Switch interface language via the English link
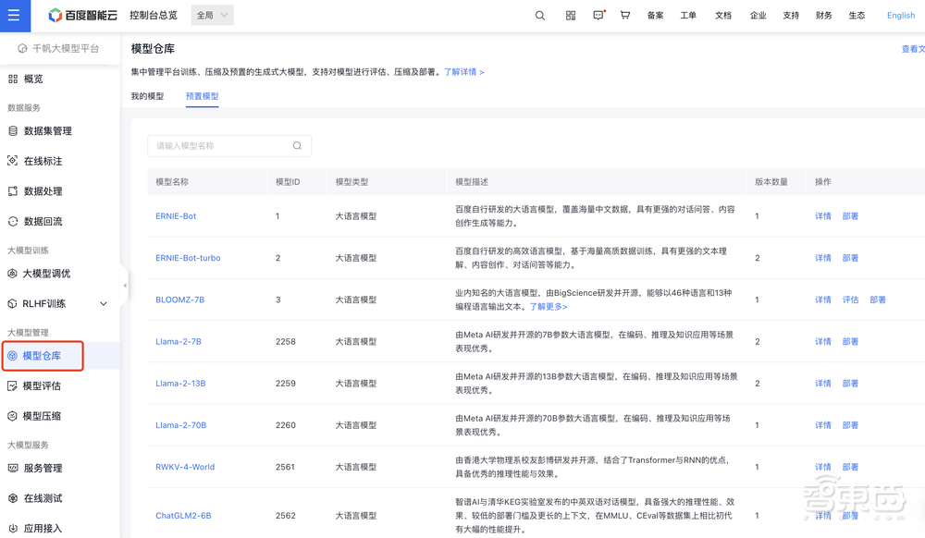Screen dimensions: 925x538 click(x=900, y=15)
